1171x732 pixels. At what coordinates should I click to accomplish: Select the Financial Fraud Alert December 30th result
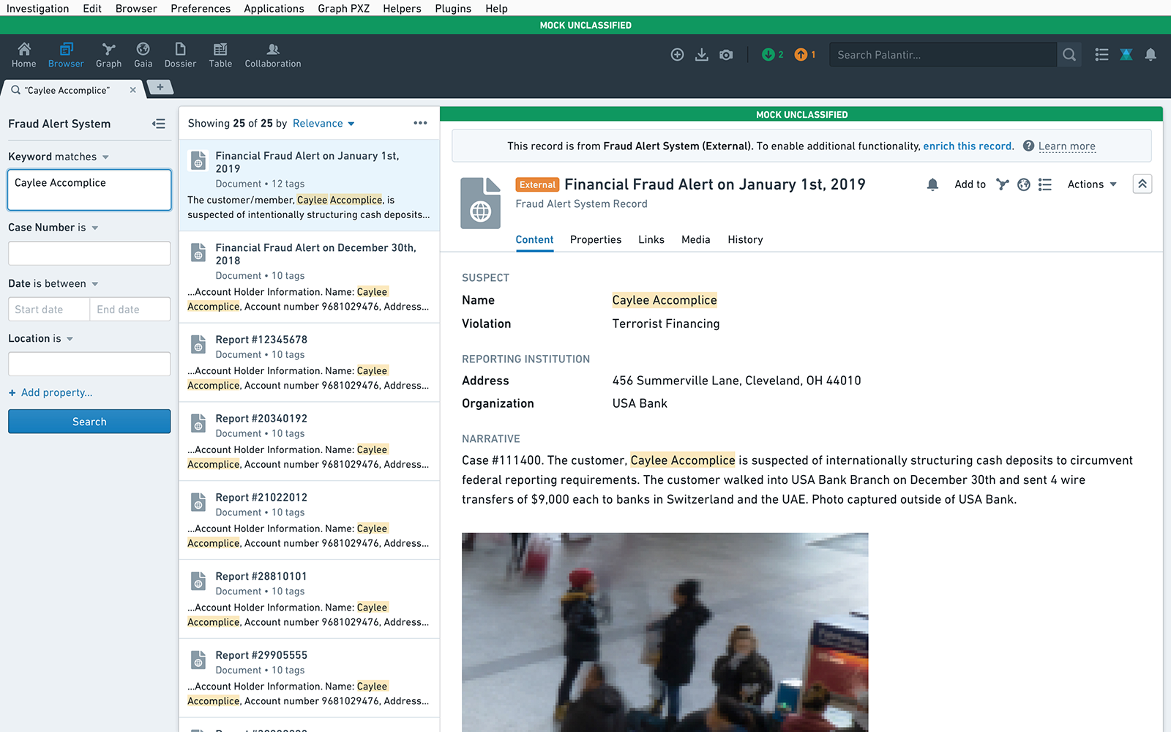(x=309, y=277)
